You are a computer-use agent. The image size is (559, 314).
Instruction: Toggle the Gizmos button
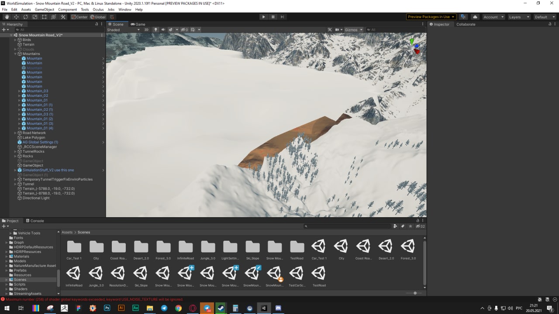[x=351, y=30]
